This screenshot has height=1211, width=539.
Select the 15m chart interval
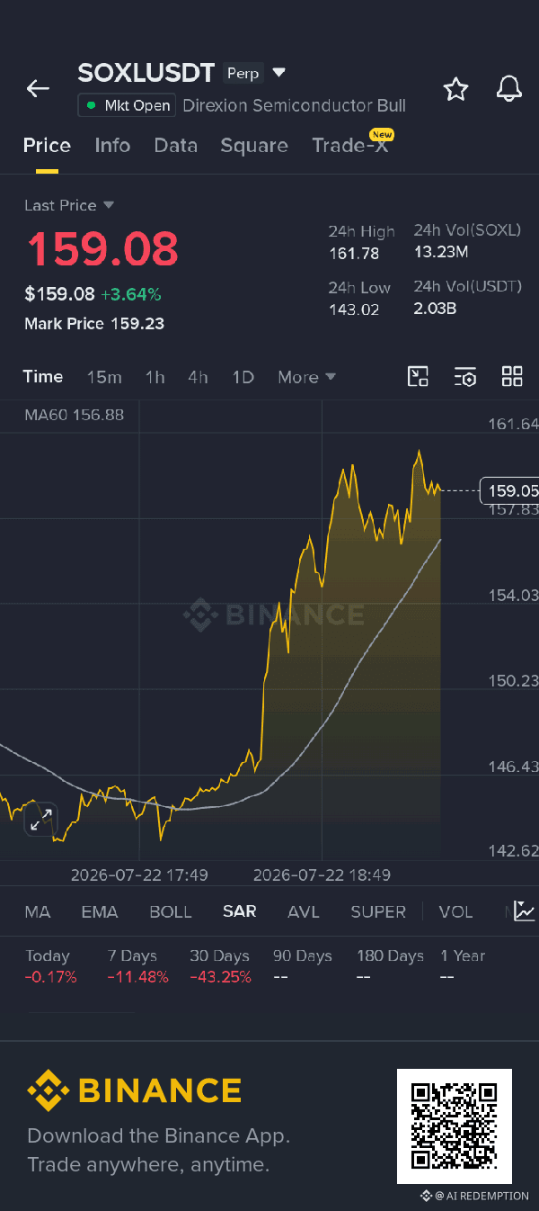tap(104, 377)
